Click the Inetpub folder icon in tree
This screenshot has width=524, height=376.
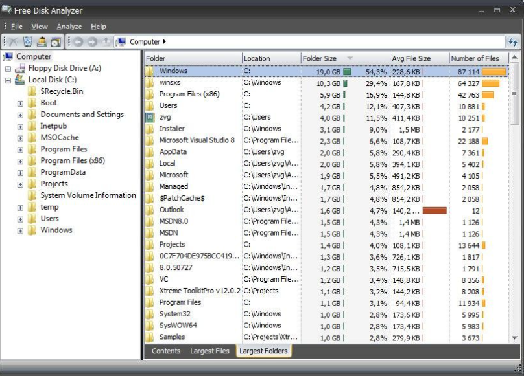click(x=32, y=126)
